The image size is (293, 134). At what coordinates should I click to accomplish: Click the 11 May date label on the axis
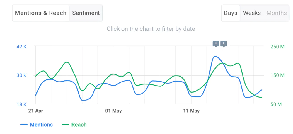191,111
